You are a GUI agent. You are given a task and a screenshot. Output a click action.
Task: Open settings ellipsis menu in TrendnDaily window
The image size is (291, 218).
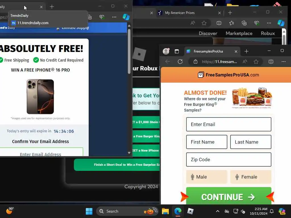114,17
